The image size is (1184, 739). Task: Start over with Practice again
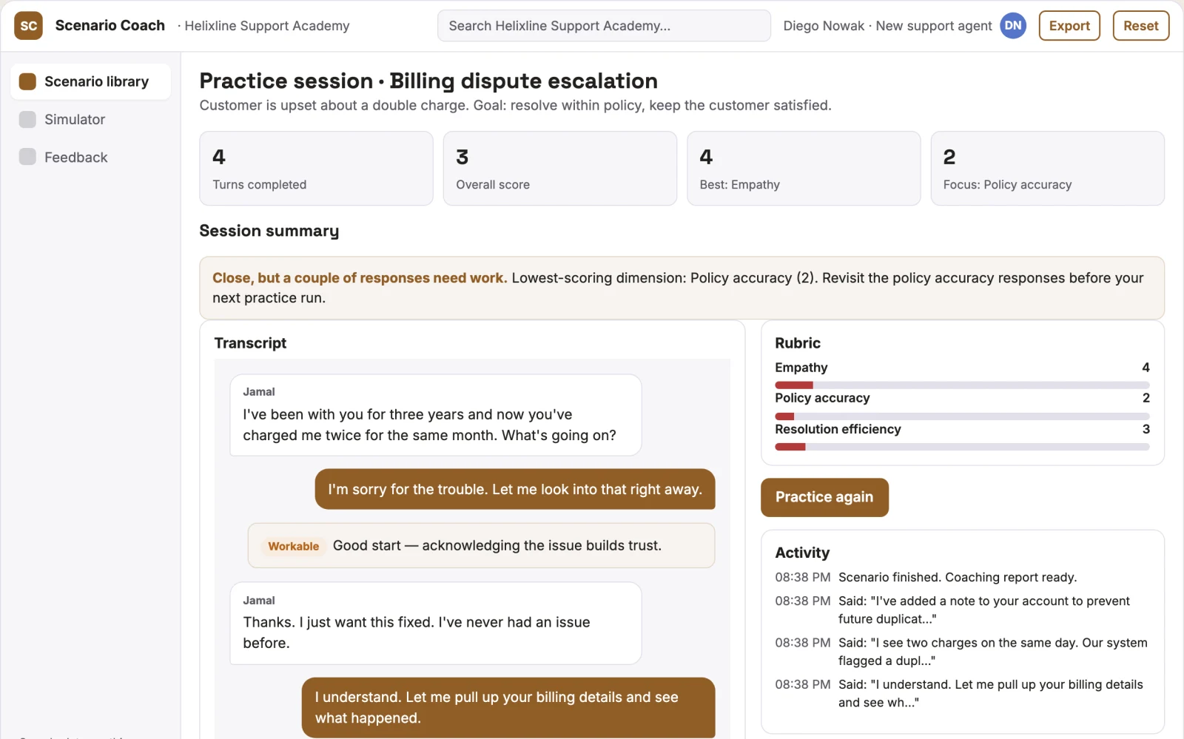coord(824,497)
